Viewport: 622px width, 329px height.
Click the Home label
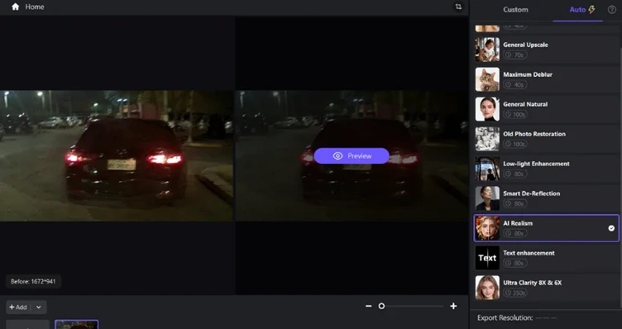point(35,7)
